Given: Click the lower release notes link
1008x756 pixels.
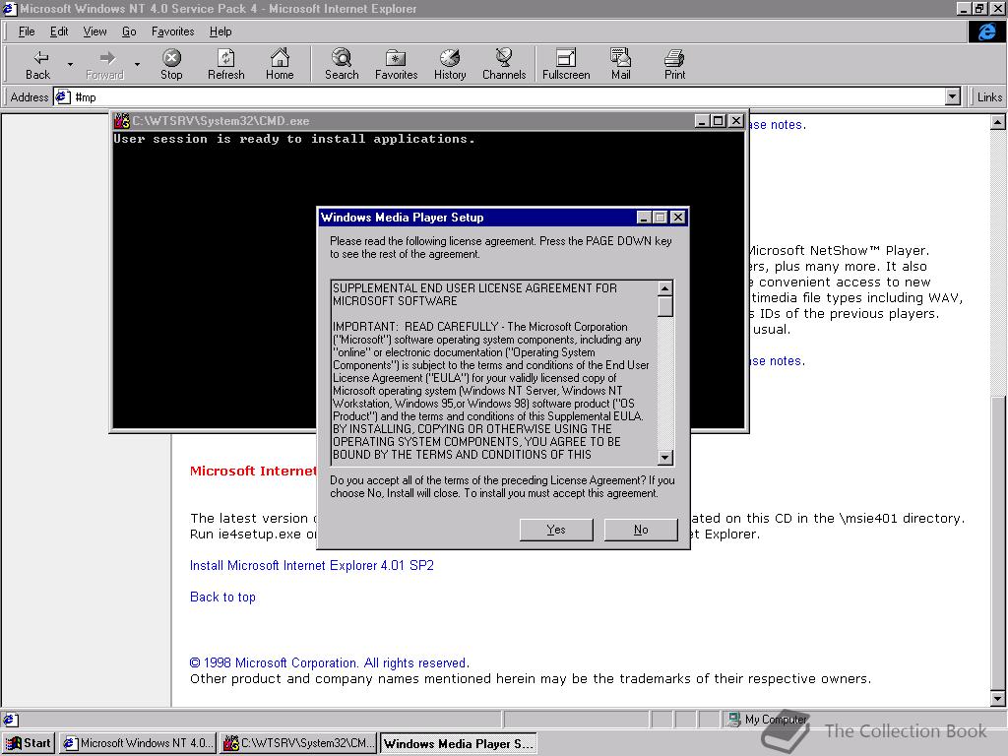Looking at the screenshot, I should [x=777, y=361].
